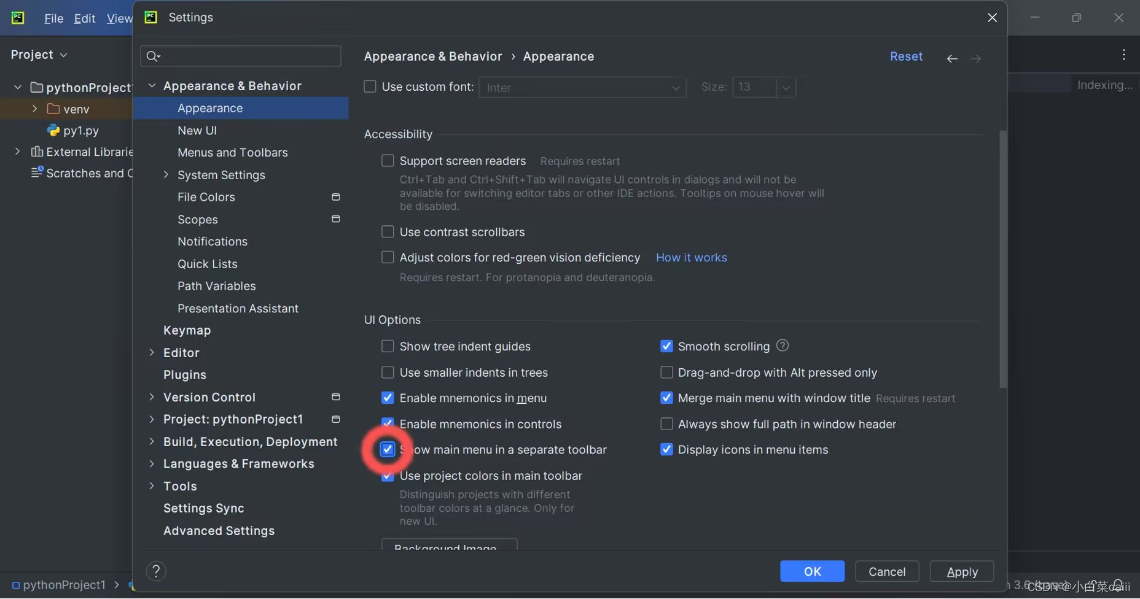Screen dimensions: 1140x599
Task: Disable Enable mnemonics in menu
Action: tap(388, 398)
